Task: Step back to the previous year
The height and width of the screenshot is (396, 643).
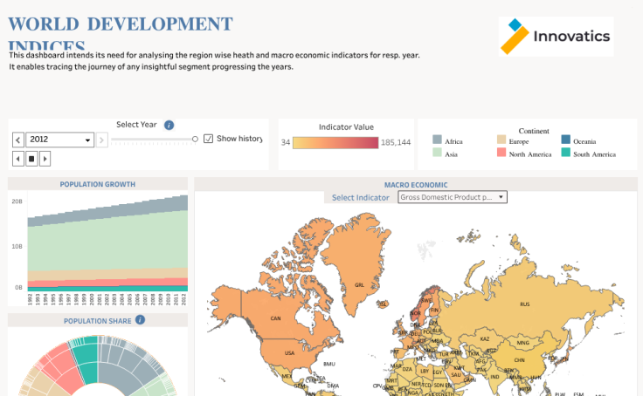Action: [x=17, y=140]
